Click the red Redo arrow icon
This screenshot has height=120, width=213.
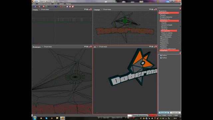(x=39, y=7)
